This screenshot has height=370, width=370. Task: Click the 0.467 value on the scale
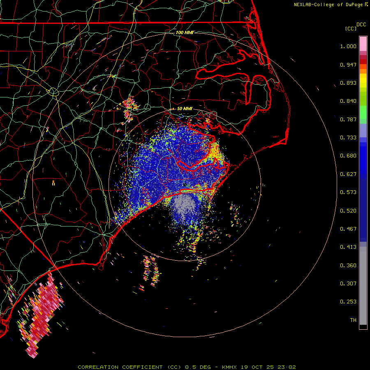click(x=348, y=229)
